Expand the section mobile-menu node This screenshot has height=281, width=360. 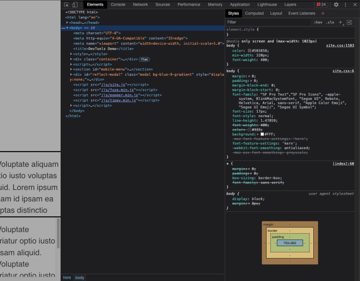[x=71, y=69]
